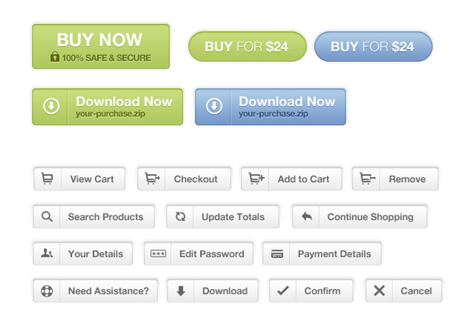Click the refresh arrows icon on Update Totals

click(181, 216)
